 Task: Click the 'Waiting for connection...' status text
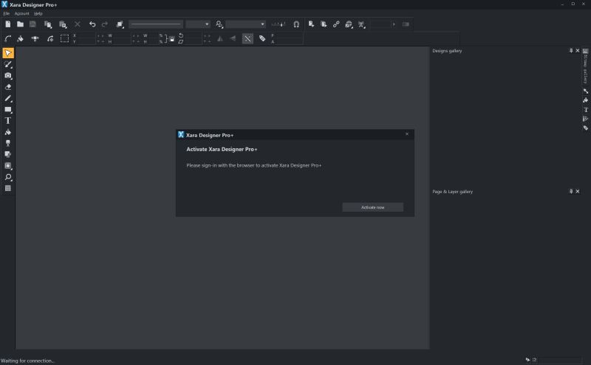click(x=27, y=361)
